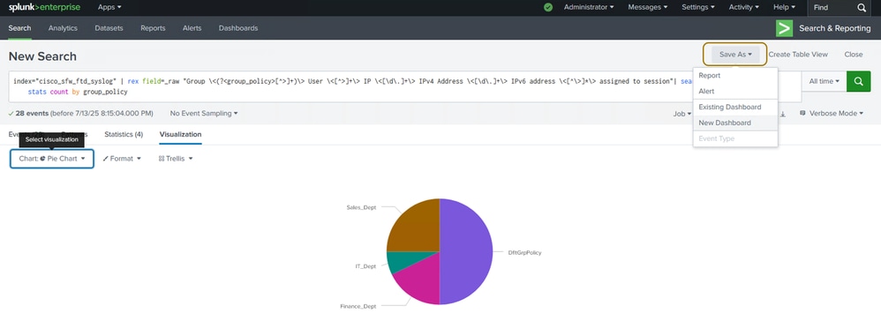This screenshot has width=881, height=328.
Task: Open the Messages menu
Action: point(648,7)
